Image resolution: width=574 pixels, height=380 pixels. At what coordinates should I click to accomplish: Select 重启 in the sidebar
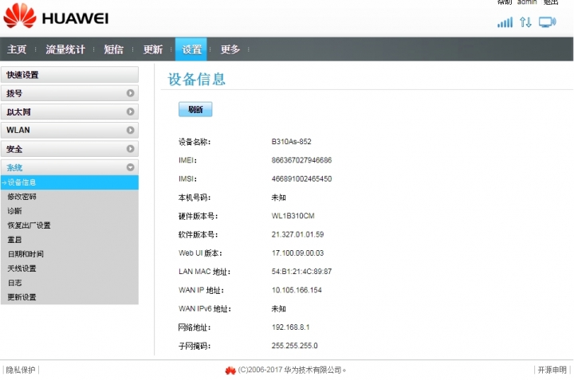[14, 240]
